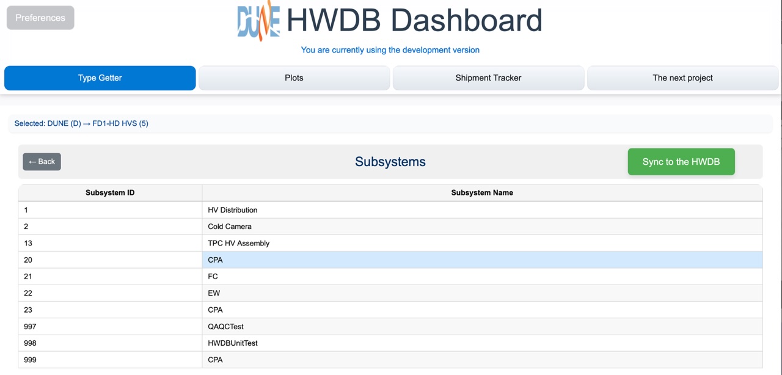Choose the Cold Camera subsystem
Viewport: 782px width, 375px height.
tap(230, 227)
